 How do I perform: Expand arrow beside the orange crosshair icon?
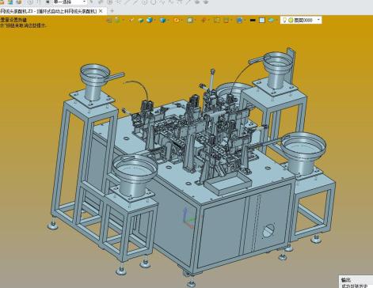click(x=208, y=20)
